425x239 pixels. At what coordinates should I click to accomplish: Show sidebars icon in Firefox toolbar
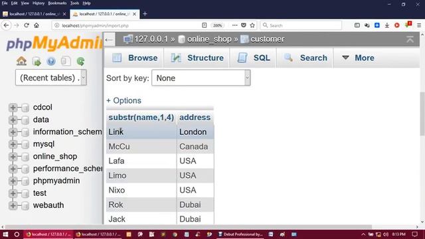click(x=357, y=25)
